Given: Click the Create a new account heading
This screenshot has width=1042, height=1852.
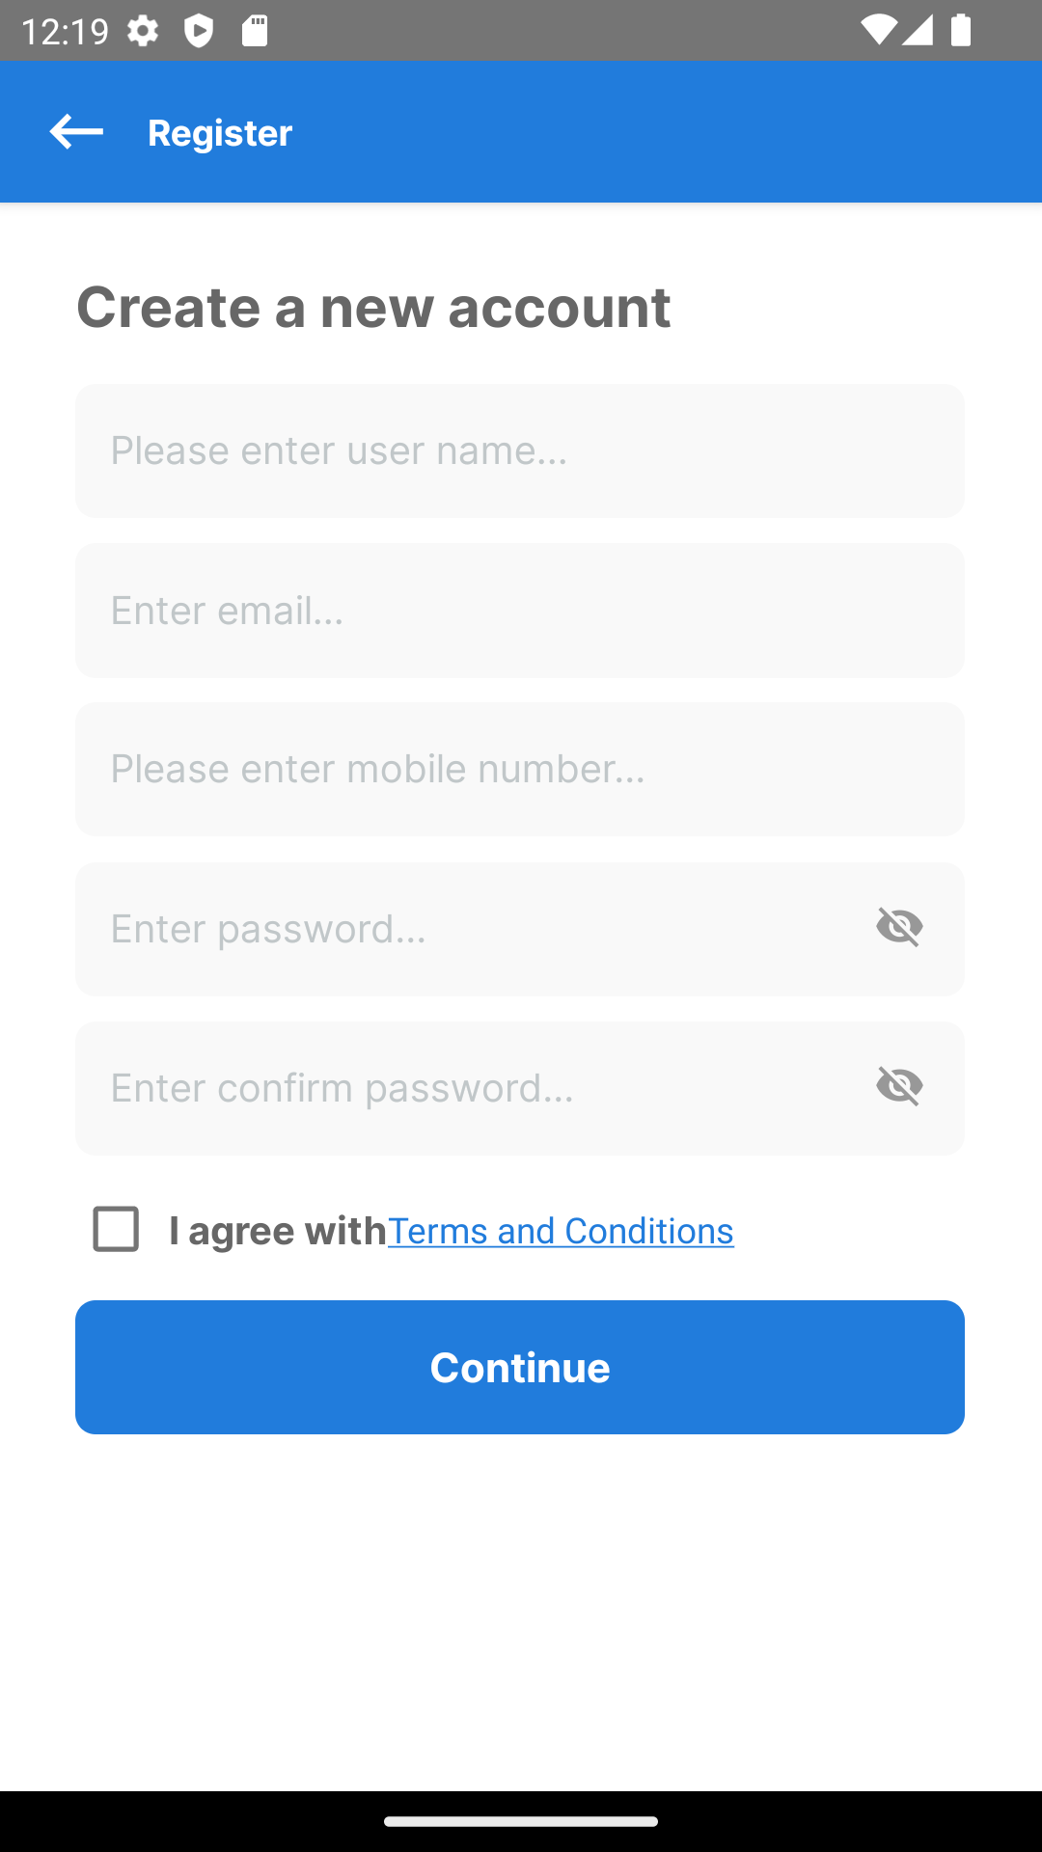Looking at the screenshot, I should coord(373,307).
